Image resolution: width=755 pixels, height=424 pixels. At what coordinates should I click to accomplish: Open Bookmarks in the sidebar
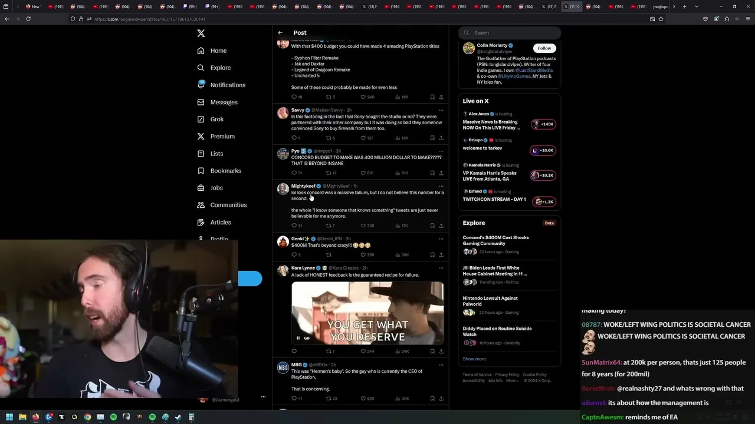point(219,171)
